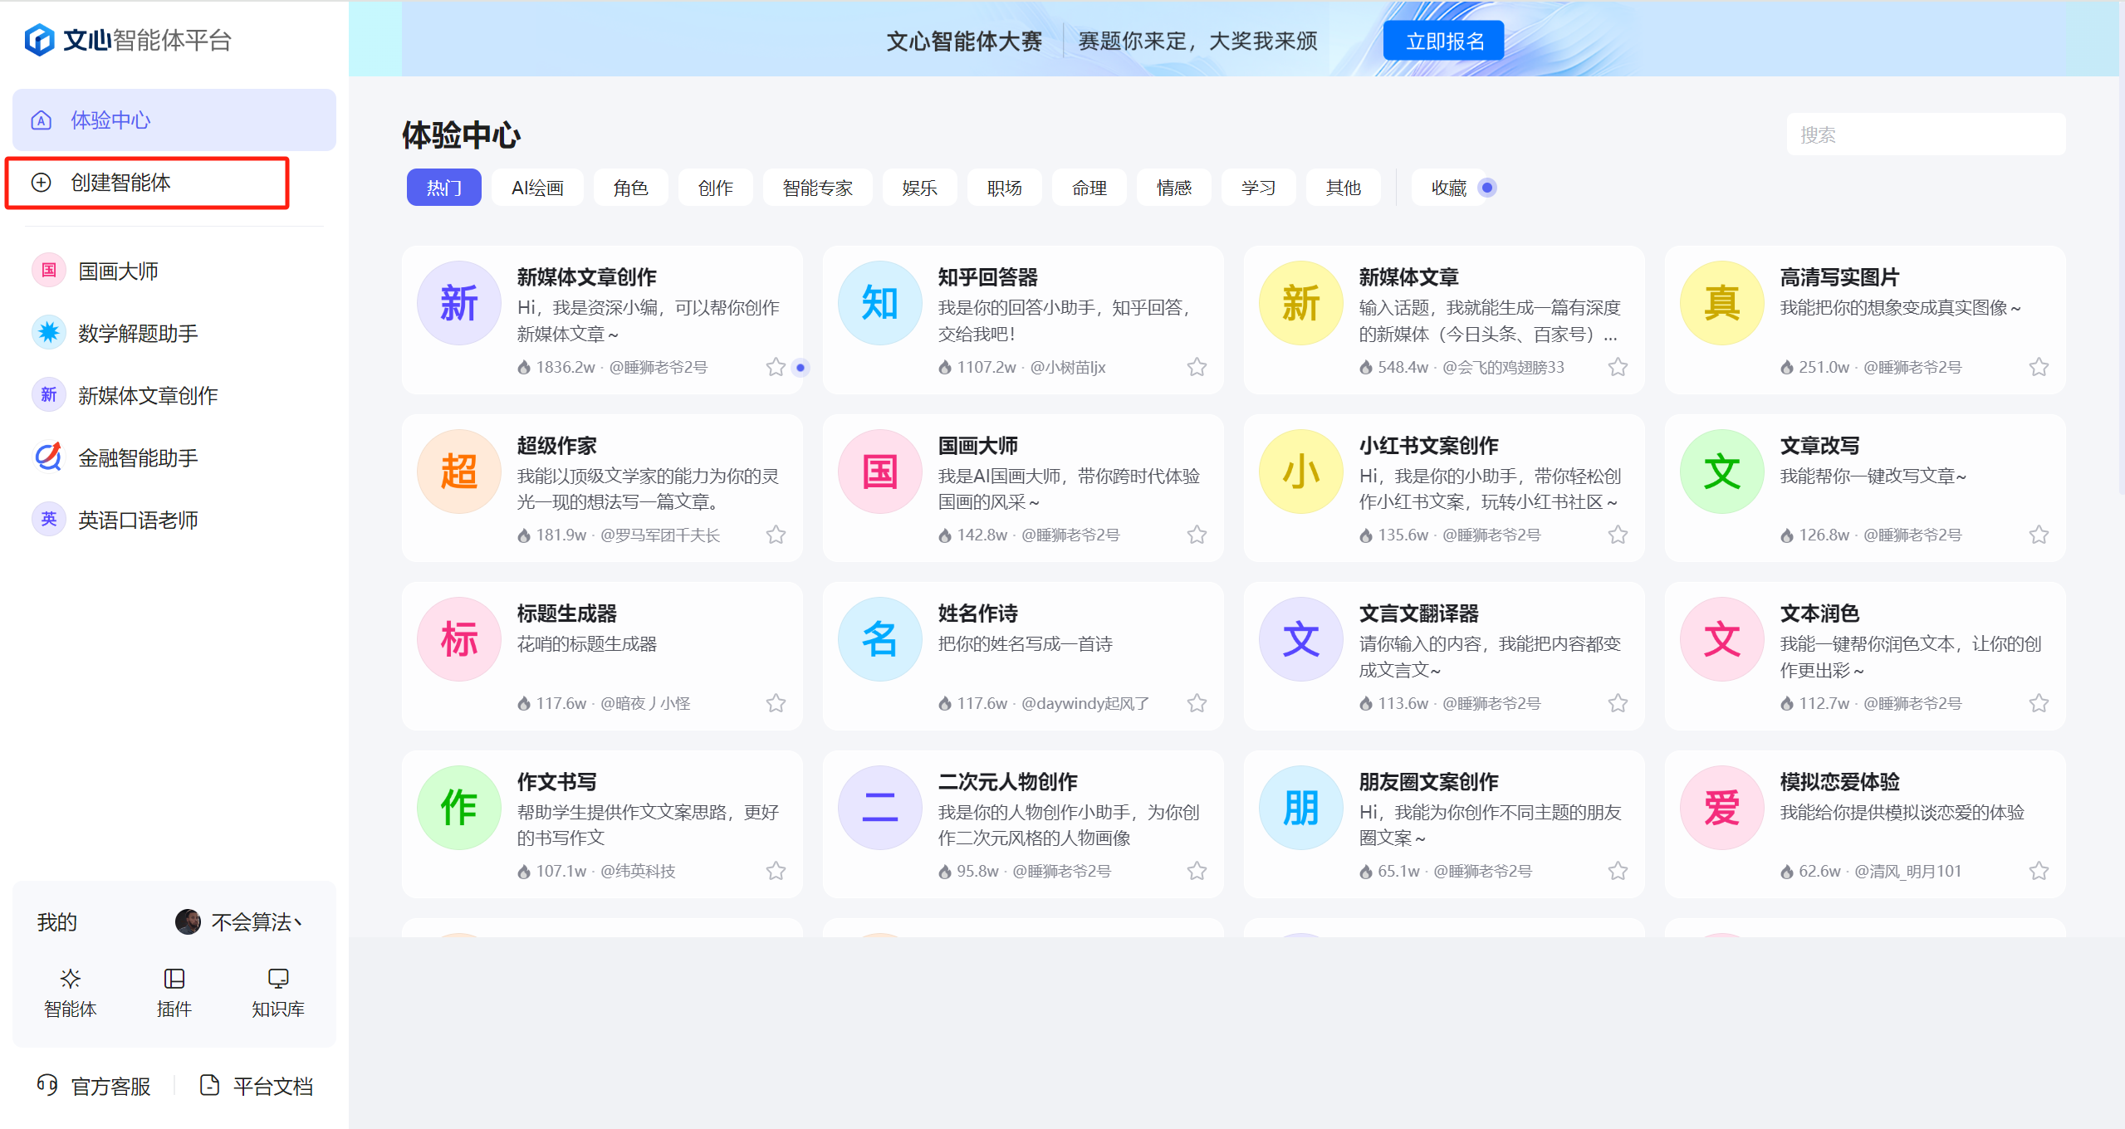Select the 智能专家 category tab
Screen dimensions: 2125x1129
[x=817, y=188]
